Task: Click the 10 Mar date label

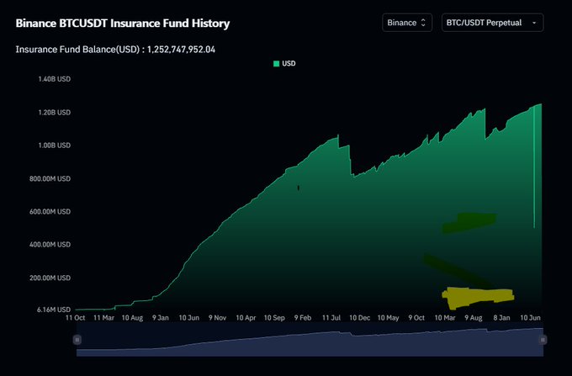Action: point(445,318)
